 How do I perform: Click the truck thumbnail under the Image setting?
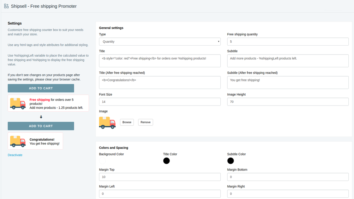tap(107, 122)
